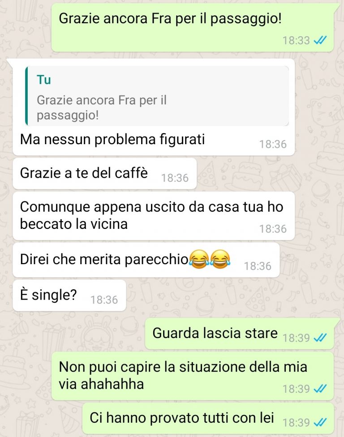This screenshot has width=344, height=437.
Task: Tap the quoted reply preview labeled Tu
Action: tap(157, 96)
